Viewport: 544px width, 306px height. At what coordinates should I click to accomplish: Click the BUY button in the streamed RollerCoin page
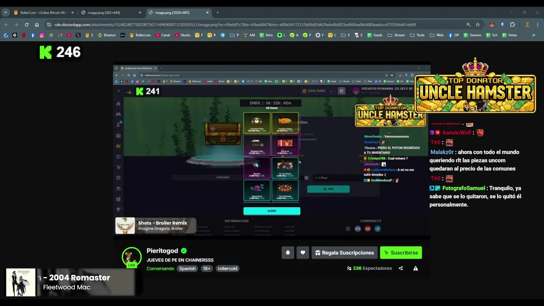click(x=328, y=189)
